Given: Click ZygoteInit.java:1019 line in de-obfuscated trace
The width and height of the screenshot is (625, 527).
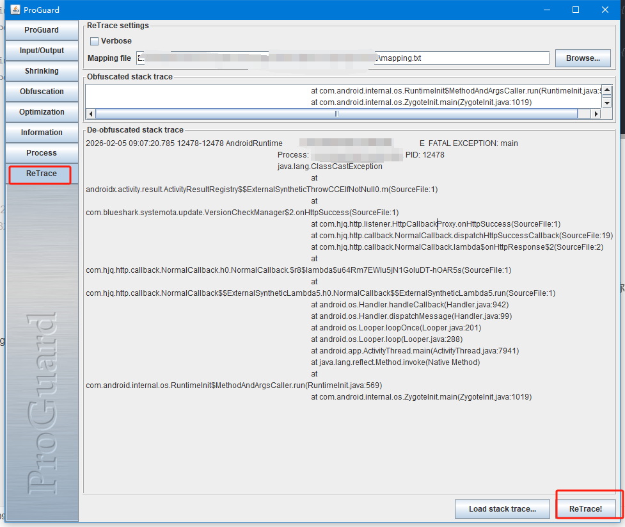Looking at the screenshot, I should tap(422, 397).
